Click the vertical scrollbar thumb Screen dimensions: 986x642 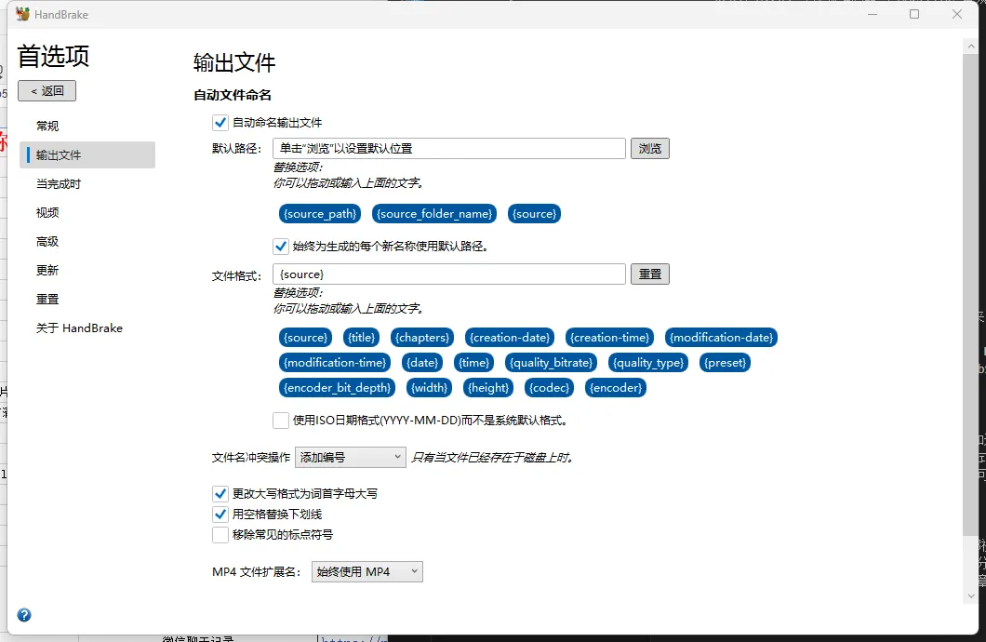[x=970, y=296]
